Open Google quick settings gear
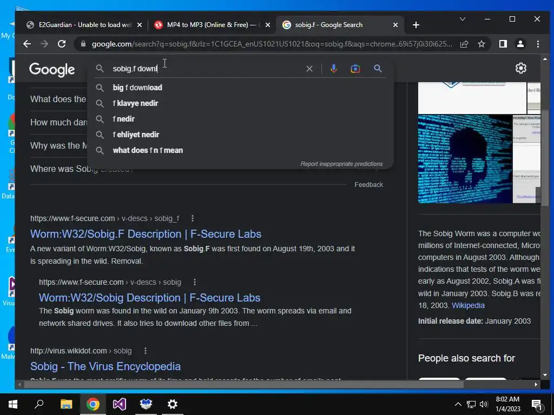Viewport: 554px width, 415px height. click(x=521, y=68)
